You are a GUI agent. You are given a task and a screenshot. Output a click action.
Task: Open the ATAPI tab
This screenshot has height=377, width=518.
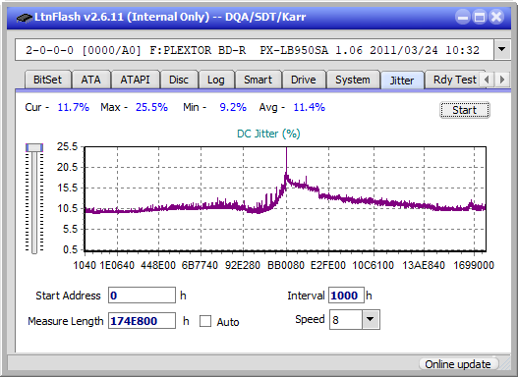[135, 80]
